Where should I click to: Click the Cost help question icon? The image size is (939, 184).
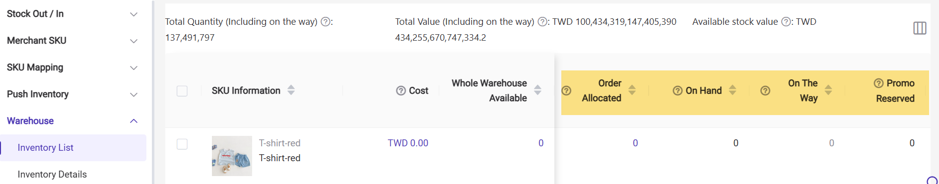coord(401,91)
